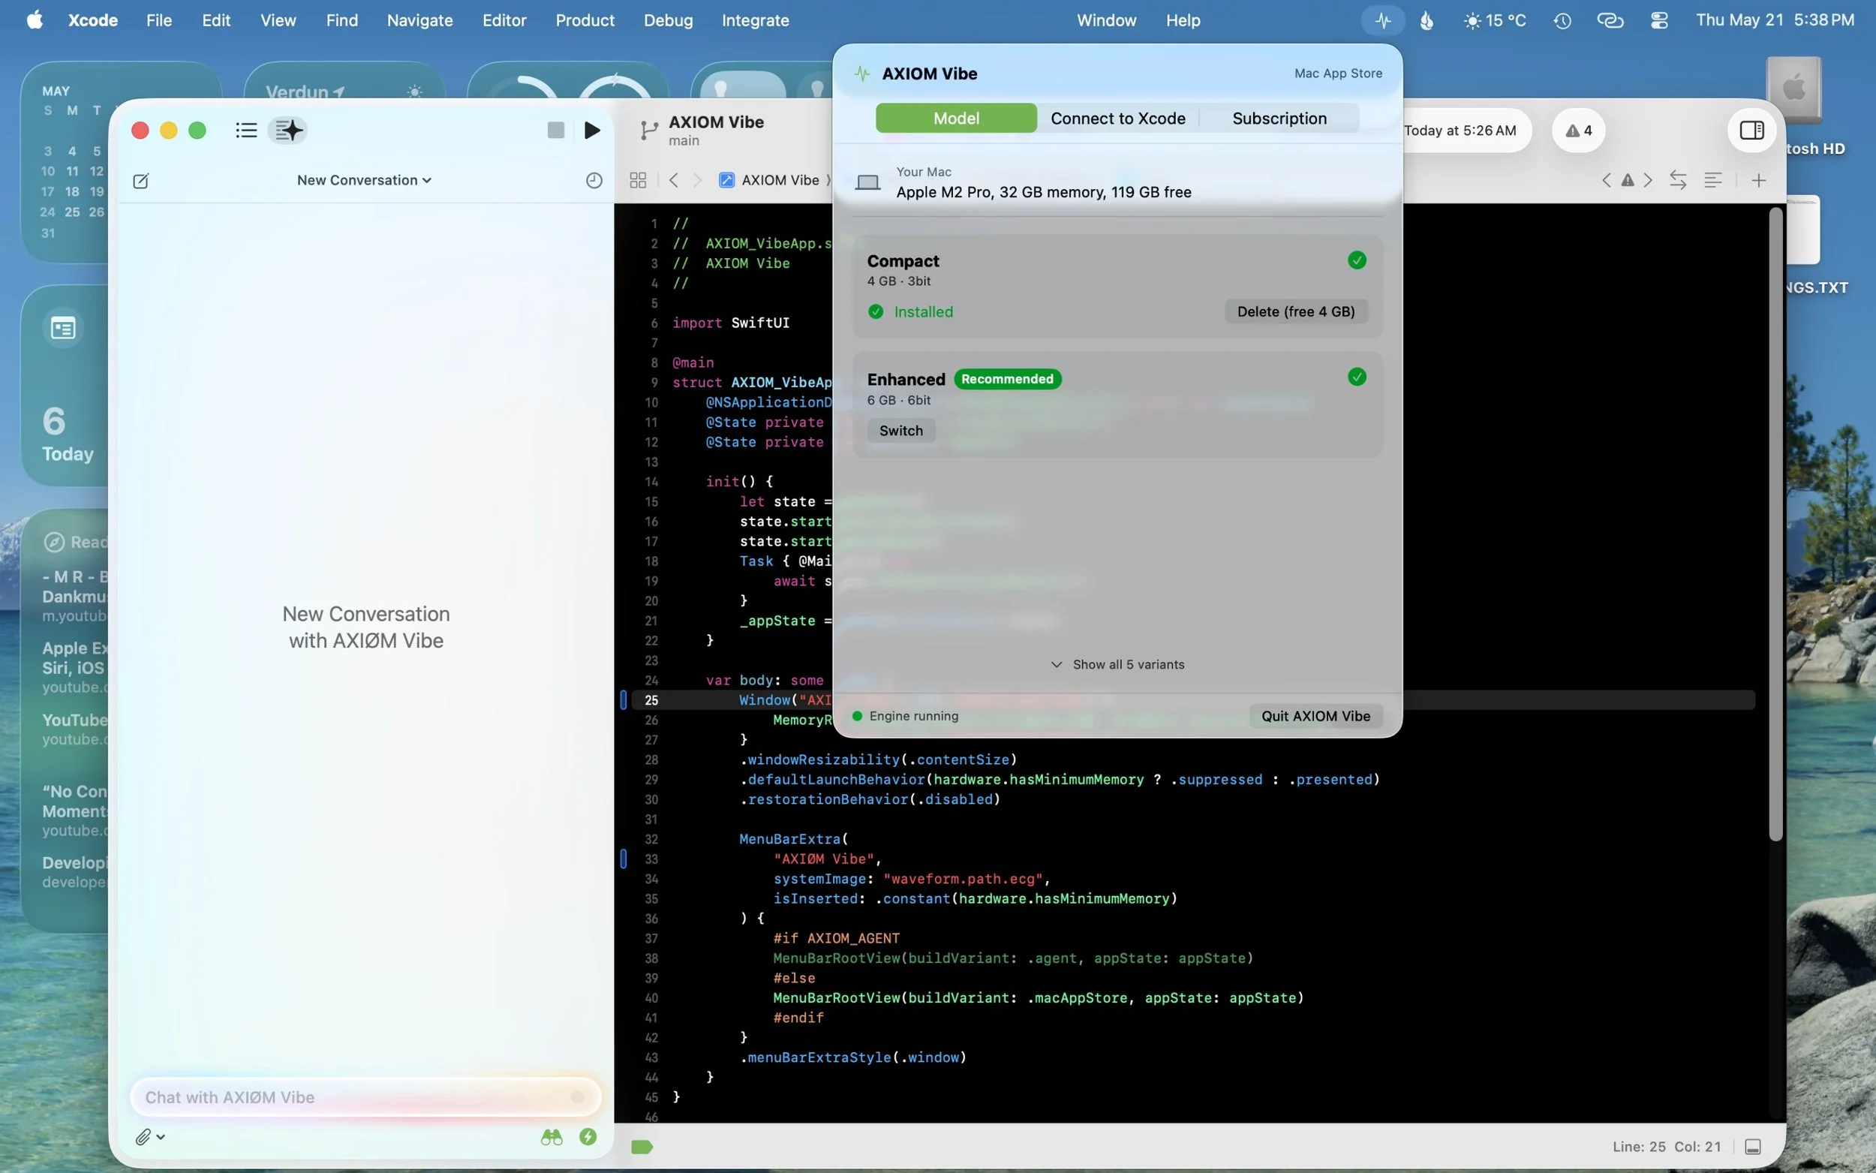Select the Model tab in AXIOM Vibe

coord(955,118)
